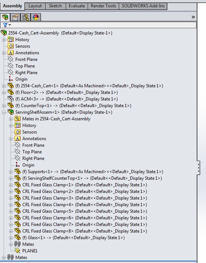Viewport: 206px width, 263px height.
Task: Expand the ServingShelfCounterTop<1> node
Action: [11, 179]
